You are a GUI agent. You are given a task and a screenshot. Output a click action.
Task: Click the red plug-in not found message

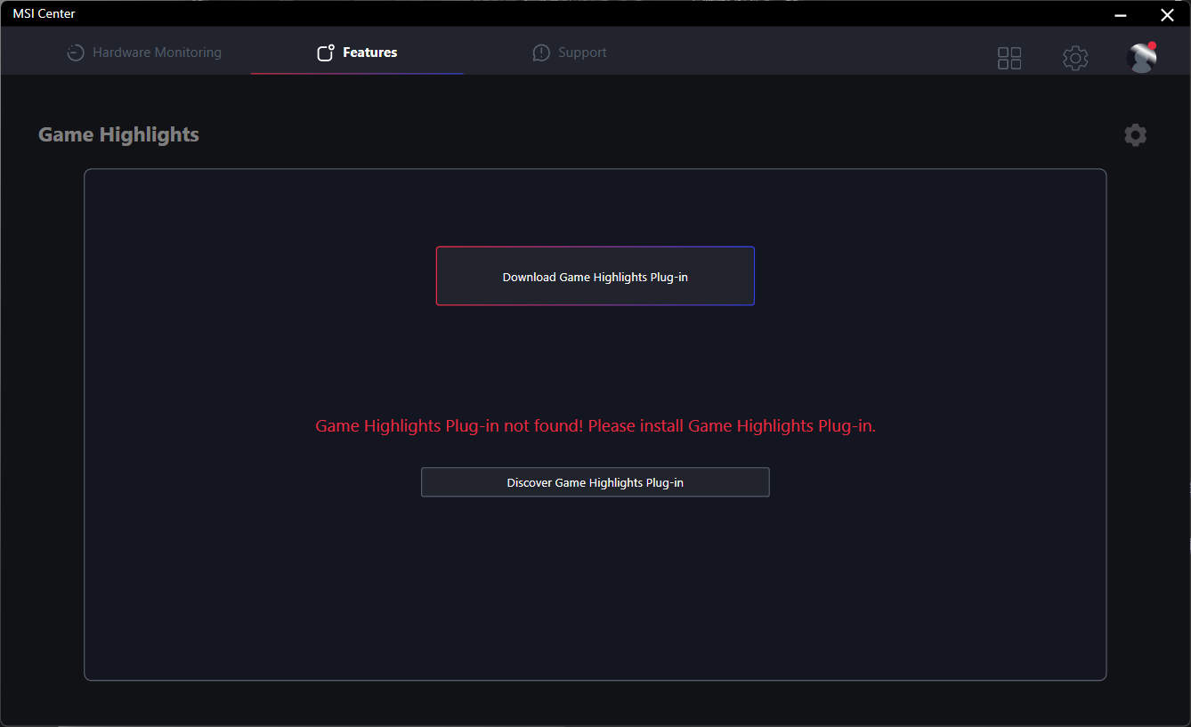click(595, 426)
